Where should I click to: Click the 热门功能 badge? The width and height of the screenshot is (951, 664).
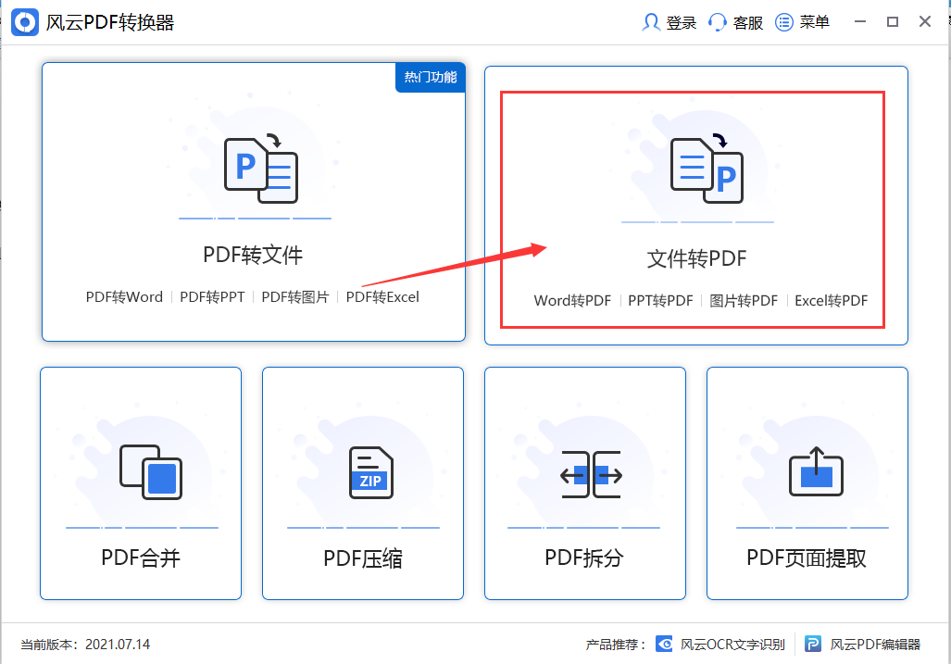click(x=431, y=77)
